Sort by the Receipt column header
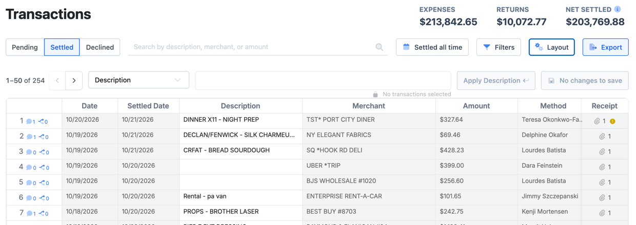This screenshot has width=636, height=225. tap(605, 106)
